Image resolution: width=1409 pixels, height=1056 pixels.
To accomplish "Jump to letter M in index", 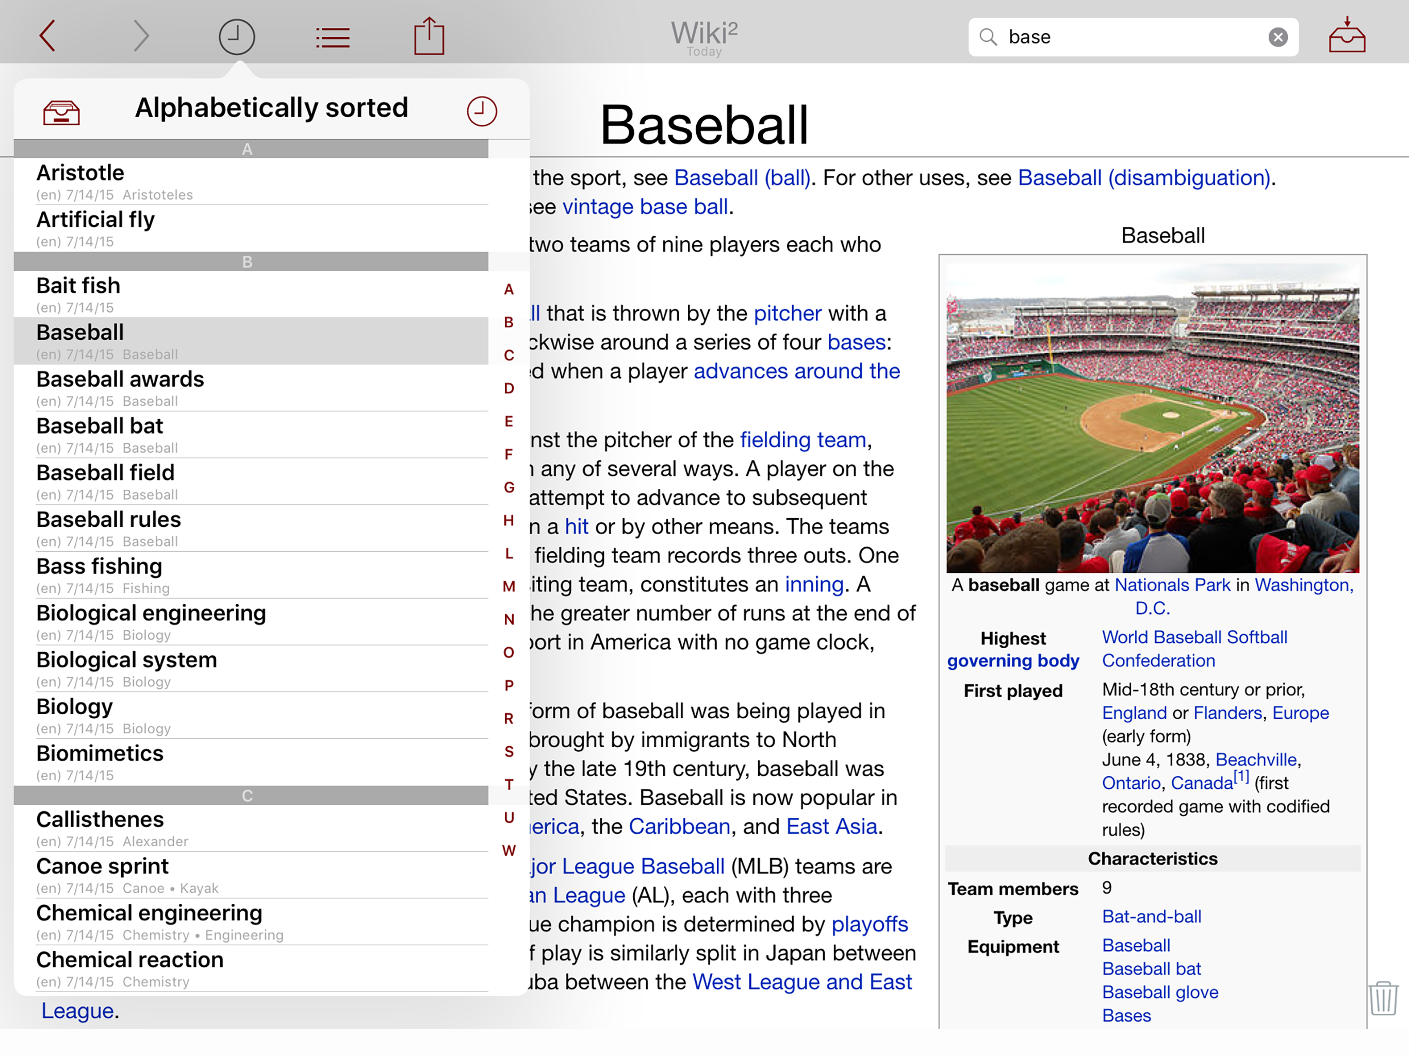I will [509, 586].
